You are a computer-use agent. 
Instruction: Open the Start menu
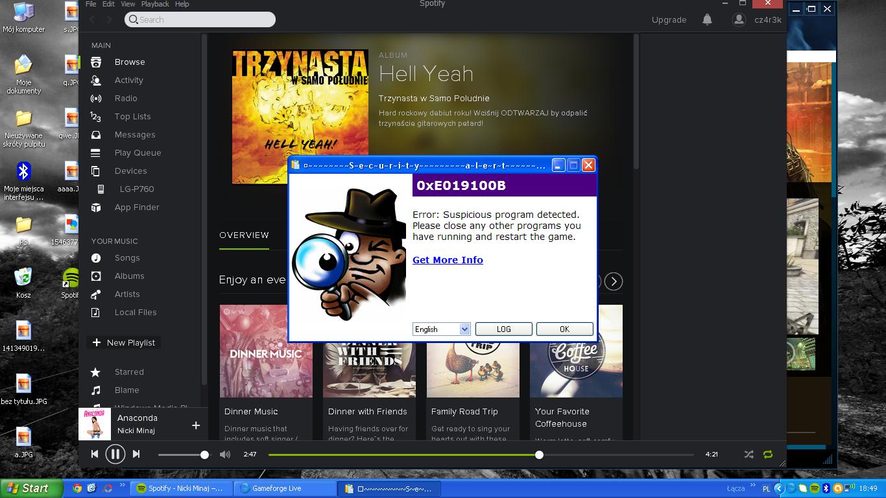pos(30,488)
